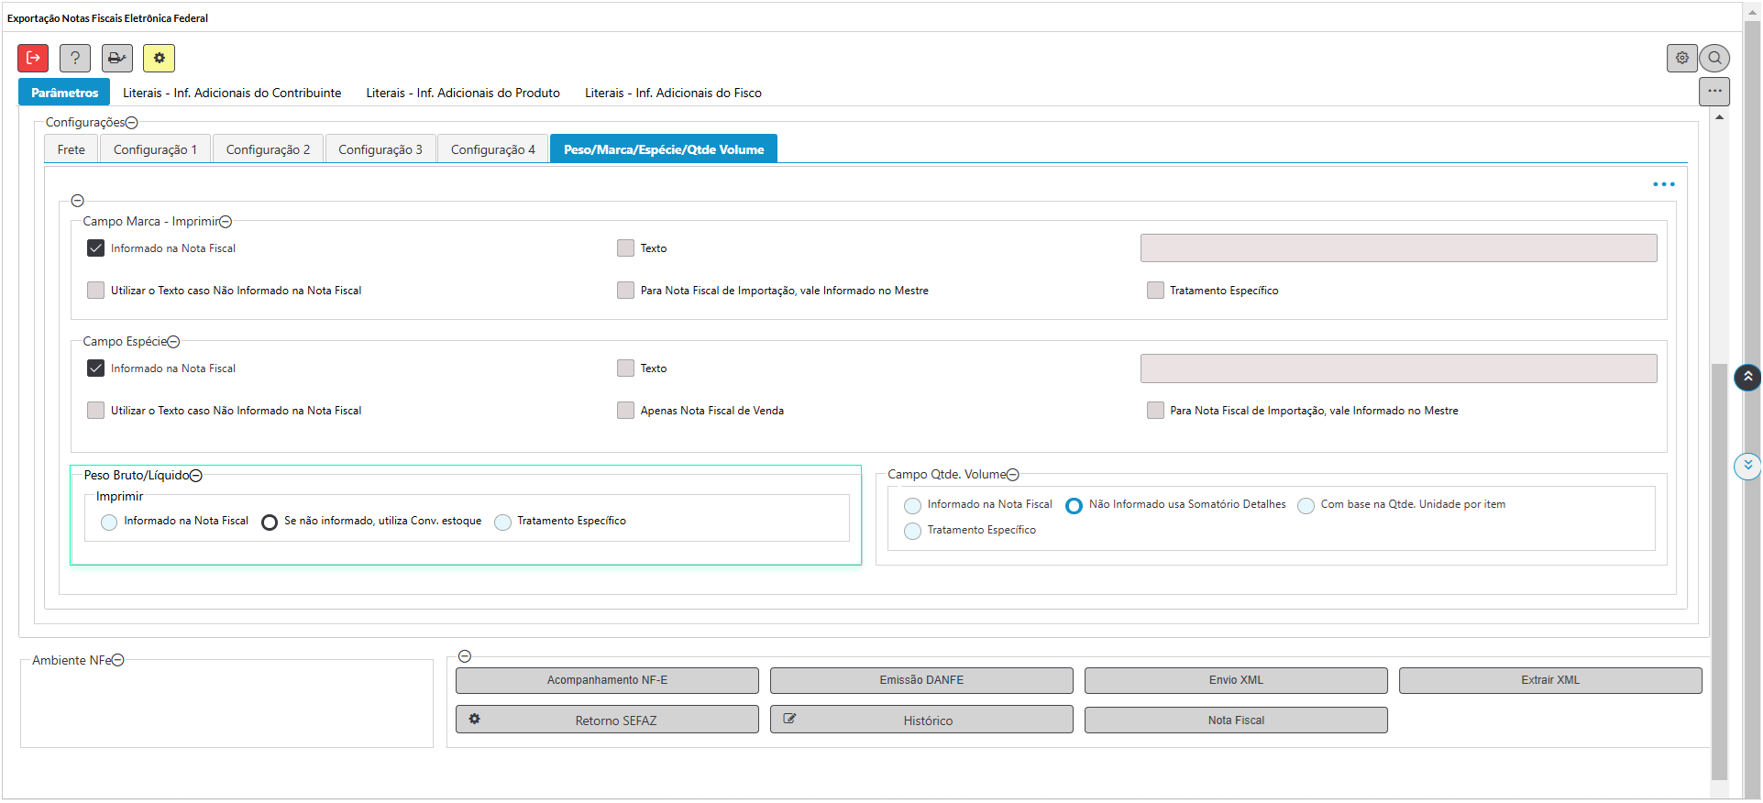Click the Retorno SEFAZ button

pyautogui.click(x=607, y=720)
